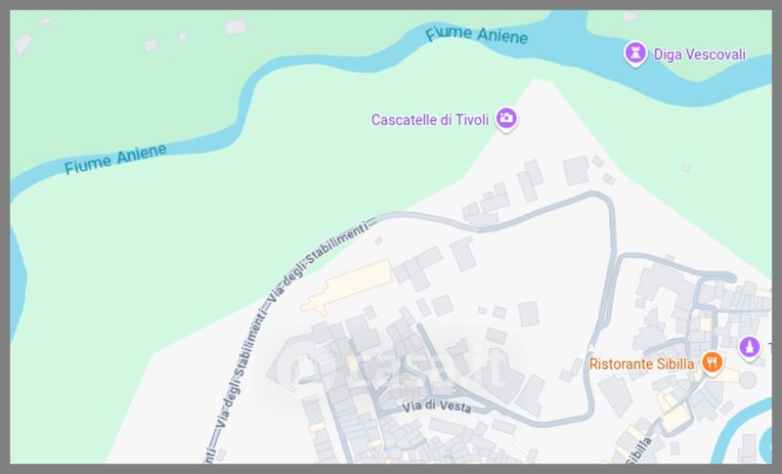Open the Diga Vescovali text label
782x474 pixels.
point(700,55)
